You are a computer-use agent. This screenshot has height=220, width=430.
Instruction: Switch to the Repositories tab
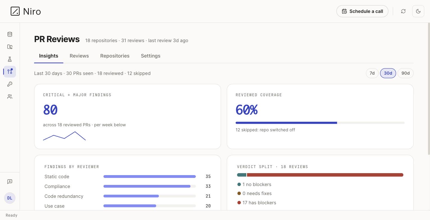point(115,56)
